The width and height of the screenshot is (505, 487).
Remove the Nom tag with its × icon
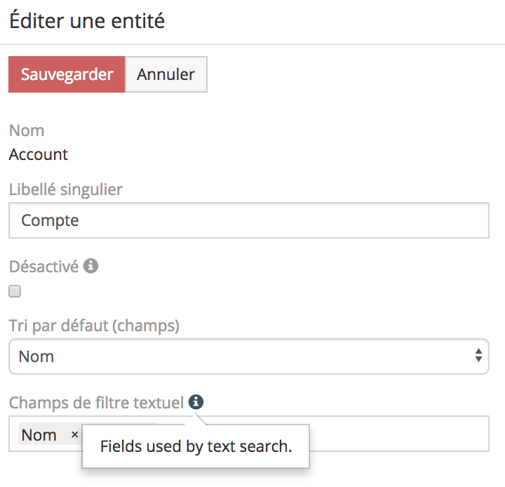pos(74,435)
